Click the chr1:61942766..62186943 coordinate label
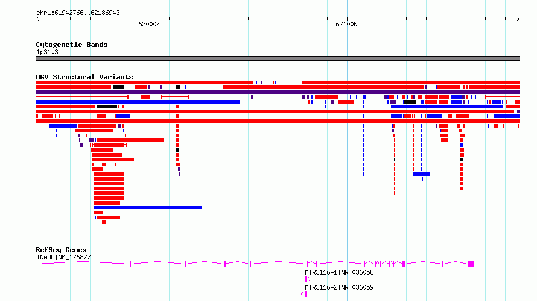537x301 pixels. (78, 13)
